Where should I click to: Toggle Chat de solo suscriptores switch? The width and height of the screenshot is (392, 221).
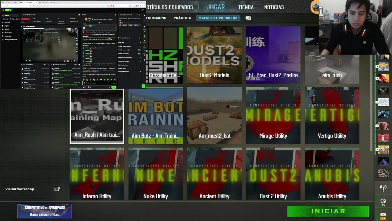coord(139,50)
